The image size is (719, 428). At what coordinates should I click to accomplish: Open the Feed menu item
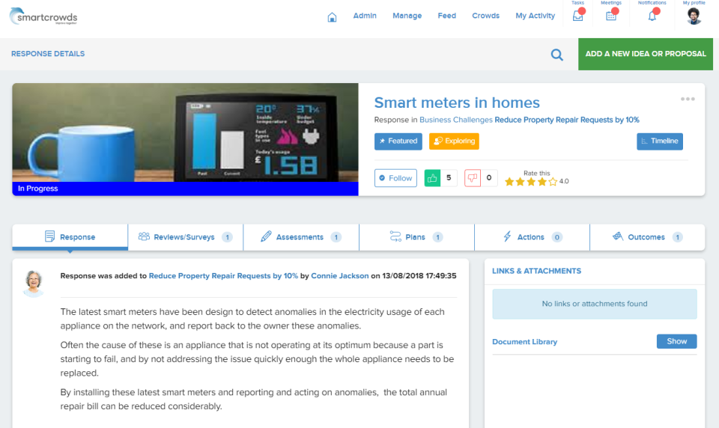click(x=446, y=16)
